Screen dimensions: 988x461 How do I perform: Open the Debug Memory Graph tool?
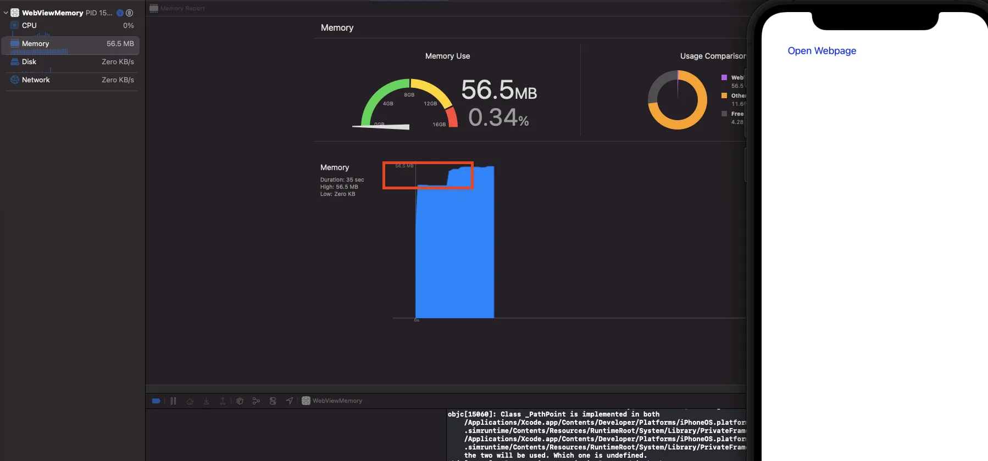256,401
